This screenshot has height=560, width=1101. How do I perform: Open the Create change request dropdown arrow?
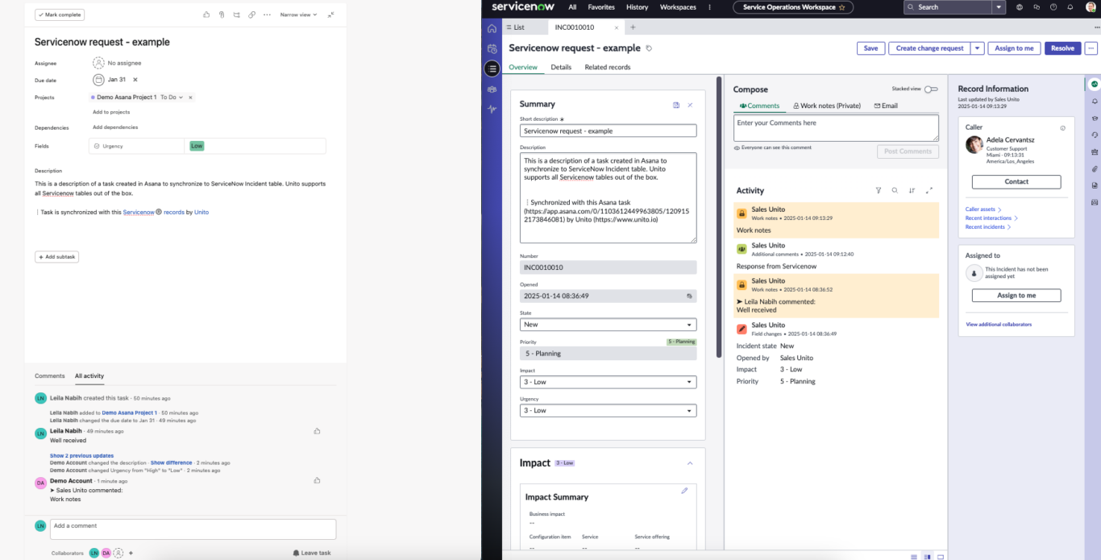point(978,48)
